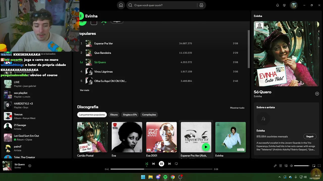Follow Evinha with the Seguir button in right panel
Viewport: 323px width, 181px height.
click(x=310, y=137)
